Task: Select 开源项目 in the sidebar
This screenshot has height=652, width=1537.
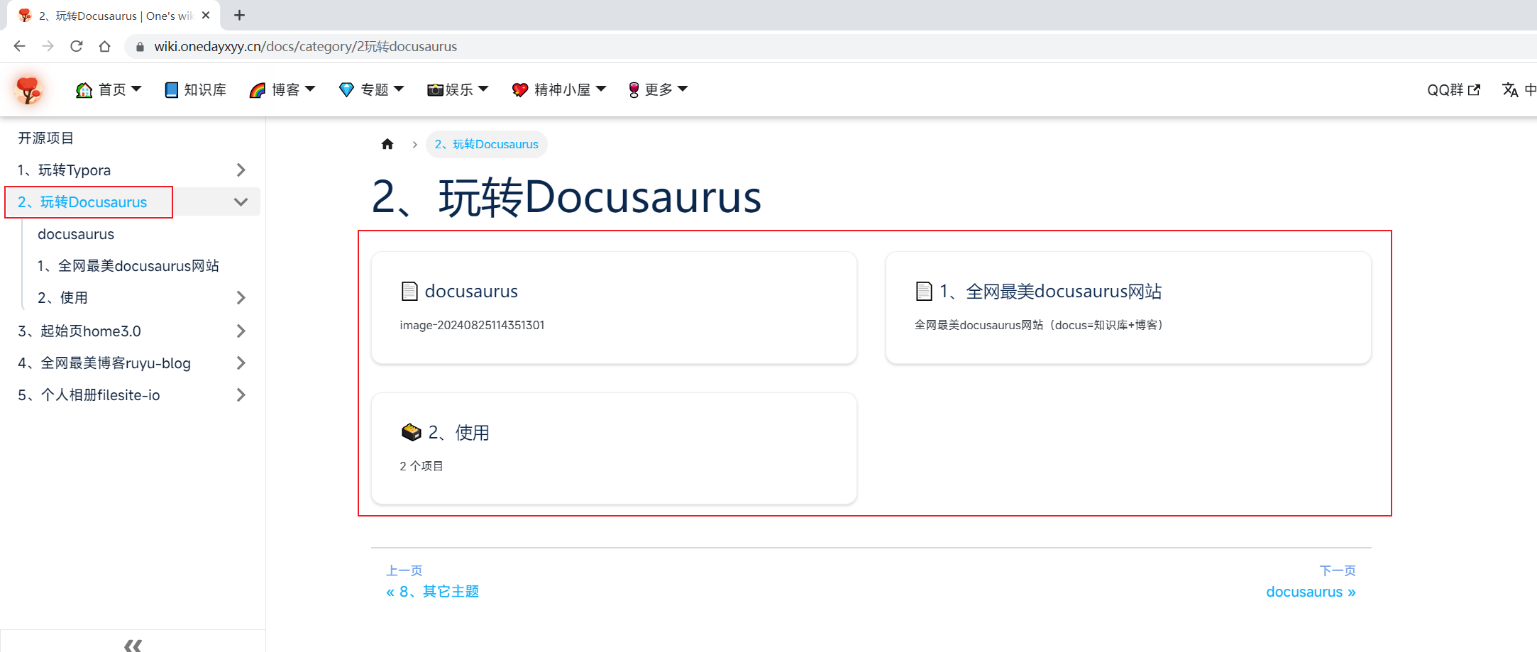Action: (x=45, y=138)
